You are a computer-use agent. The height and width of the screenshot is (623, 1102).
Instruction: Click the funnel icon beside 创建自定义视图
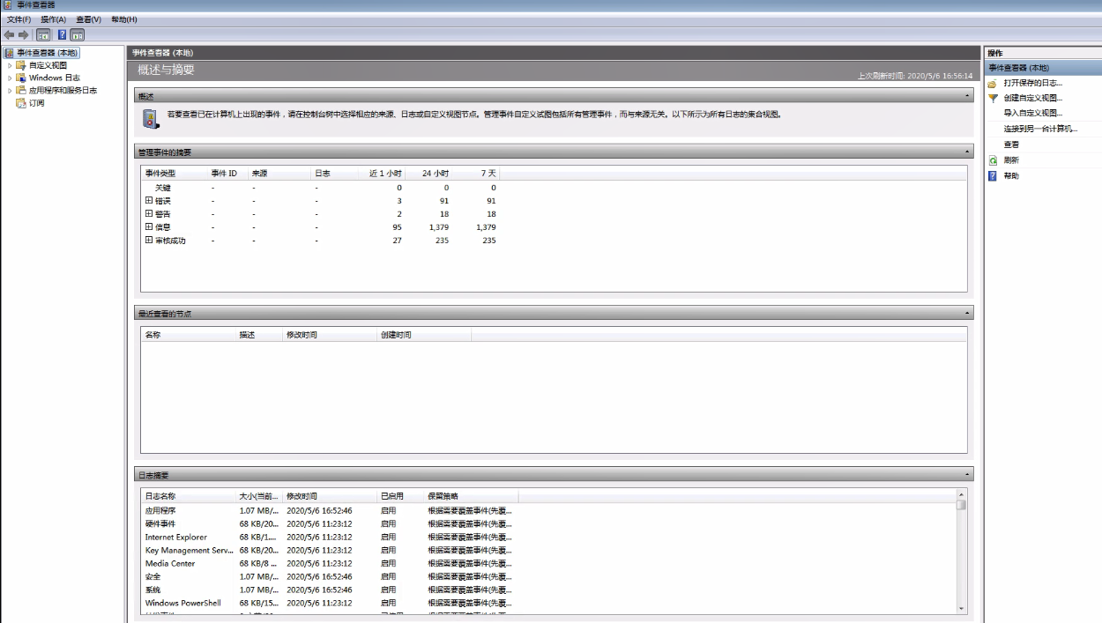coord(993,98)
